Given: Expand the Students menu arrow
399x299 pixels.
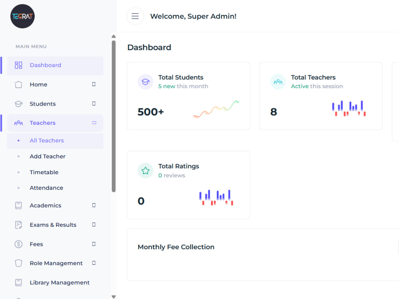Looking at the screenshot, I should click(94, 104).
